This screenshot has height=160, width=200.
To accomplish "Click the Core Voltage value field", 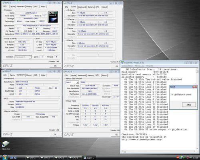I will 41,21.
